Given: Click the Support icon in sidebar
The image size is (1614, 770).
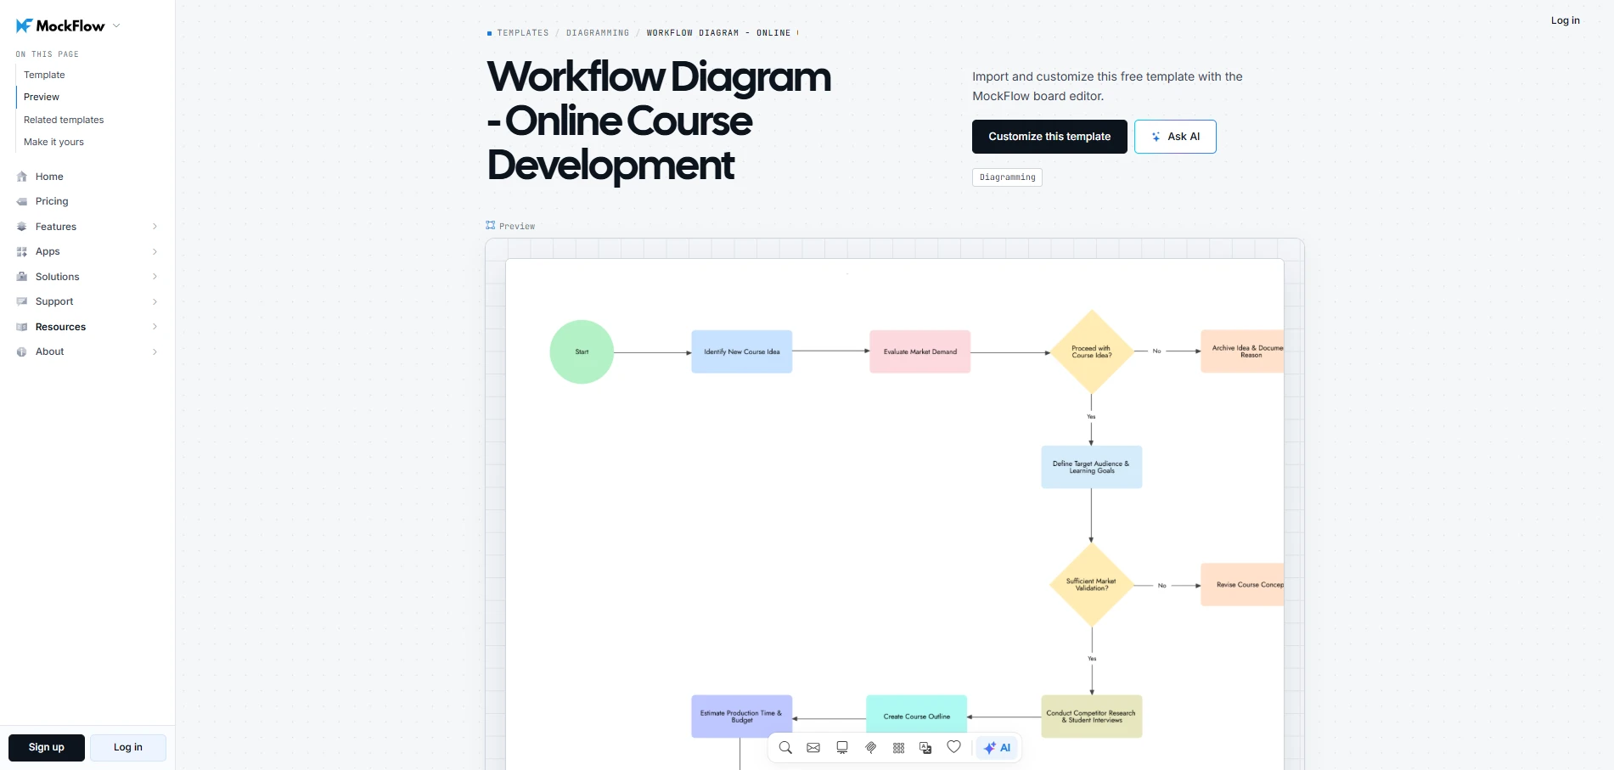Looking at the screenshot, I should pyautogui.click(x=22, y=301).
